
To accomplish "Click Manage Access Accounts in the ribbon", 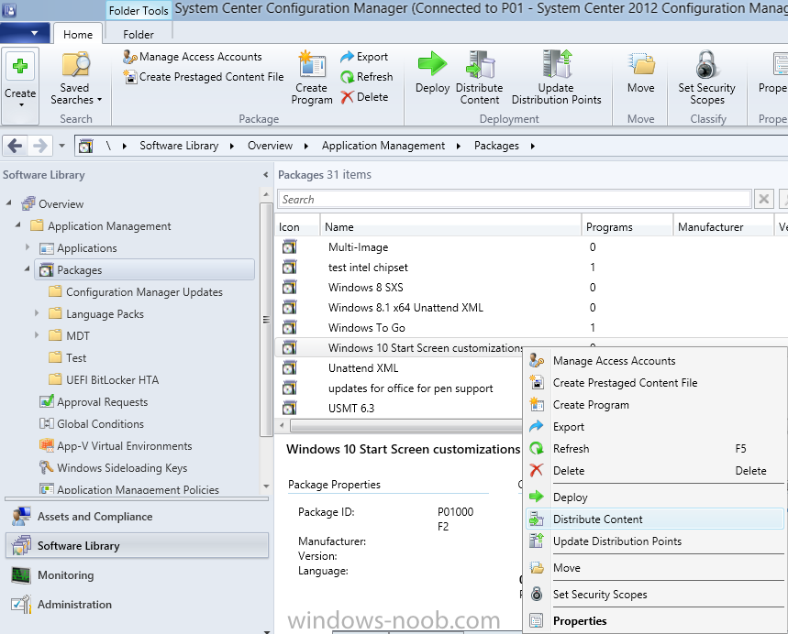I will tap(193, 57).
